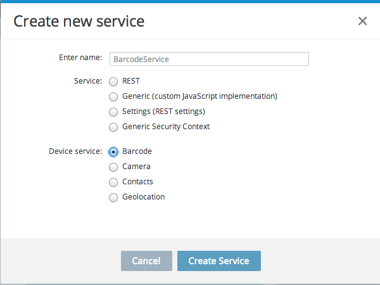Screen dimensions: 380x285
Task: Click the Create Service button
Action: (x=218, y=261)
